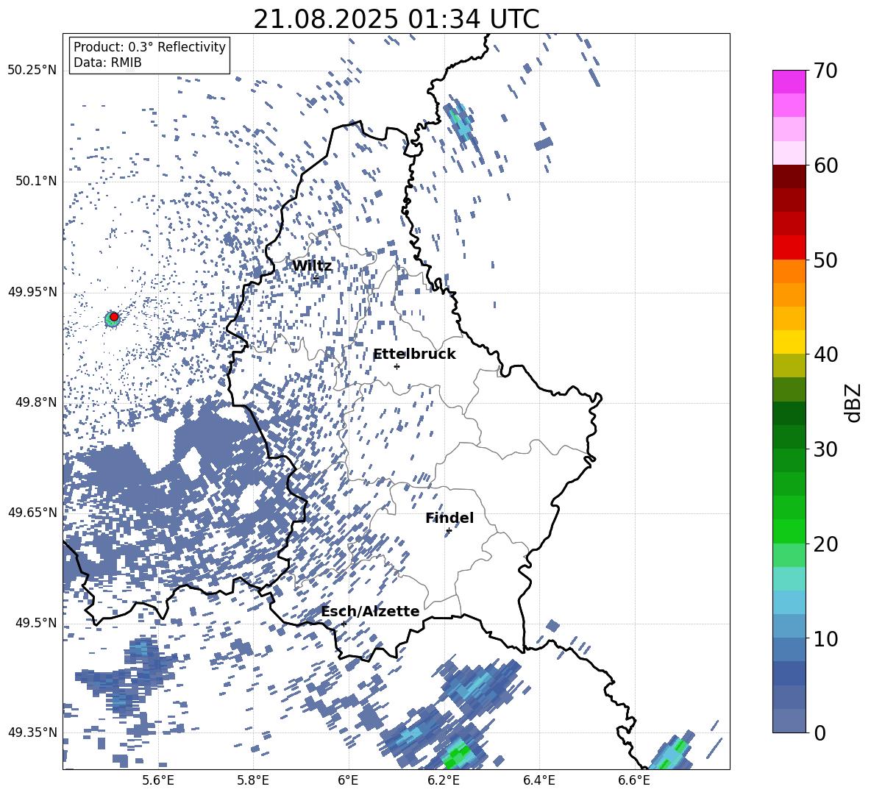Click the 10 tick label on colorbar

coord(825,638)
